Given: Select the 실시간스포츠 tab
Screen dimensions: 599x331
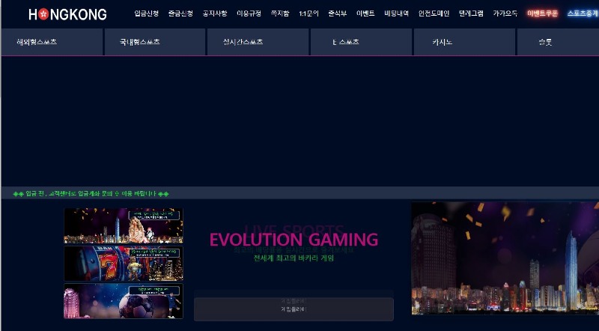Looking at the screenshot, I should click(258, 42).
